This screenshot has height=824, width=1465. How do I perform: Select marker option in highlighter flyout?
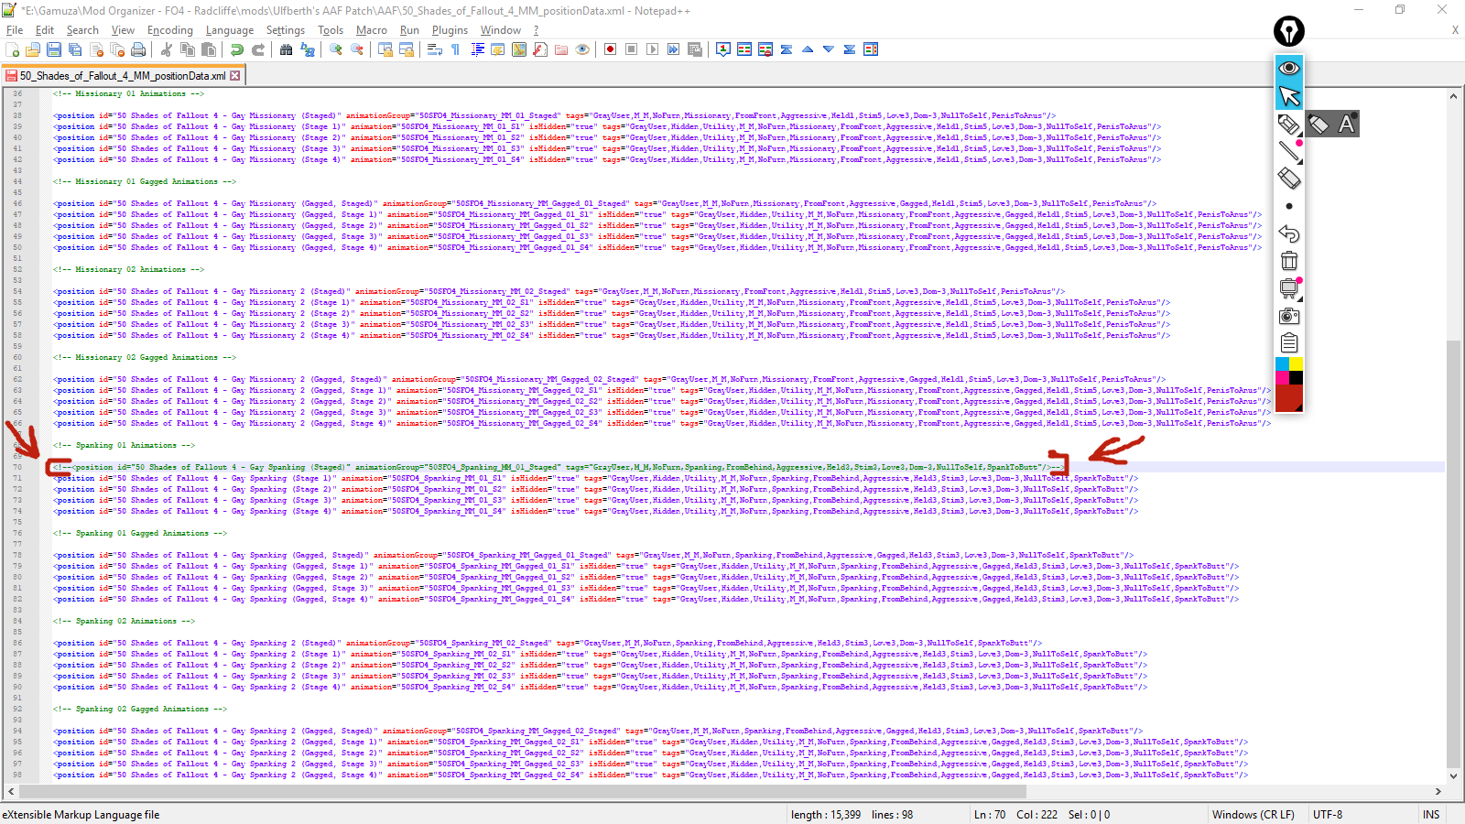click(x=1318, y=124)
